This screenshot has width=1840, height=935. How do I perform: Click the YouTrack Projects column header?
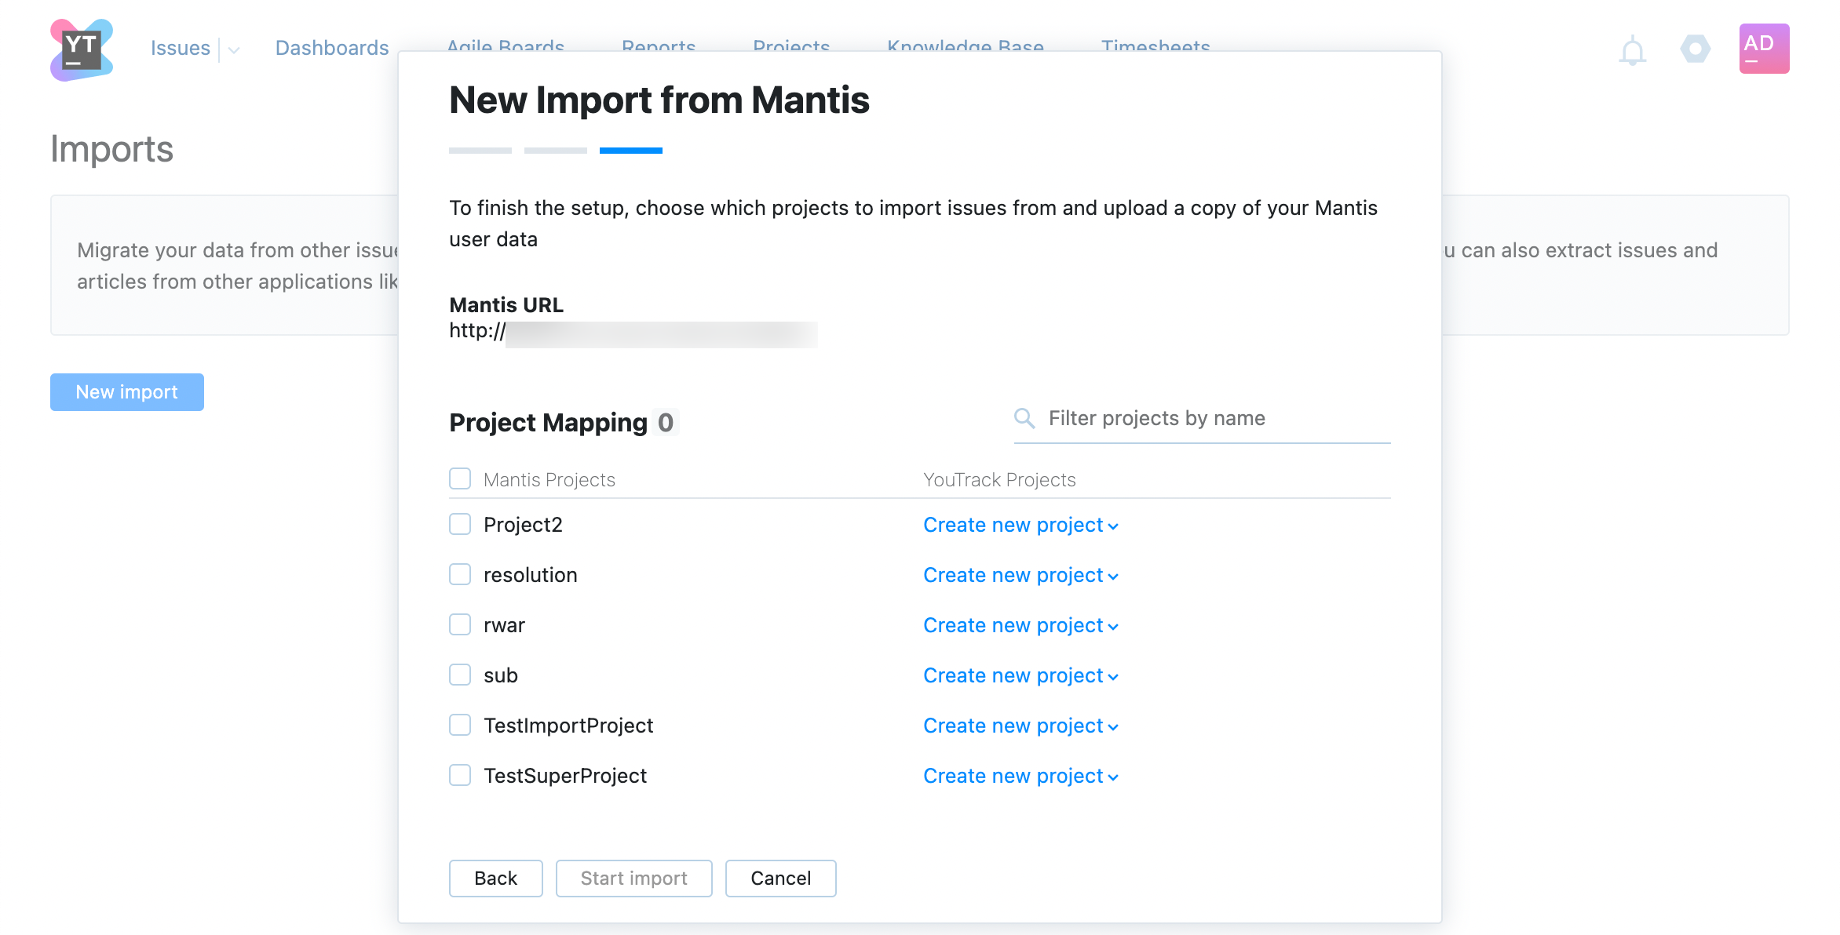point(999,480)
